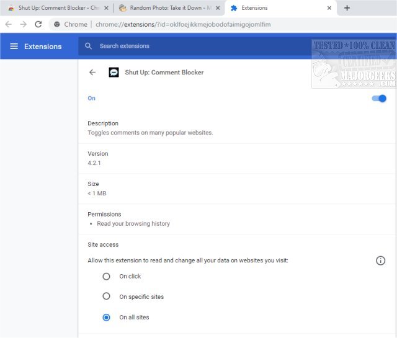The image size is (397, 338).
Task: Click the Version heading
Action: 98,154
